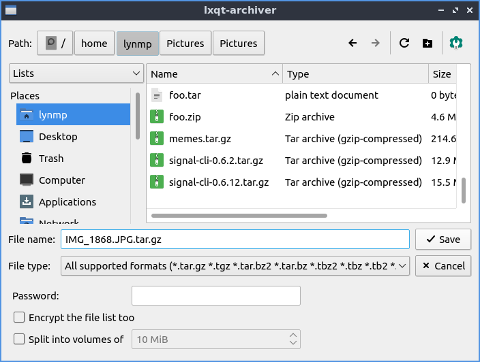Image resolution: width=480 pixels, height=362 pixels.
Task: Cancel the archive dialog
Action: [442, 266]
